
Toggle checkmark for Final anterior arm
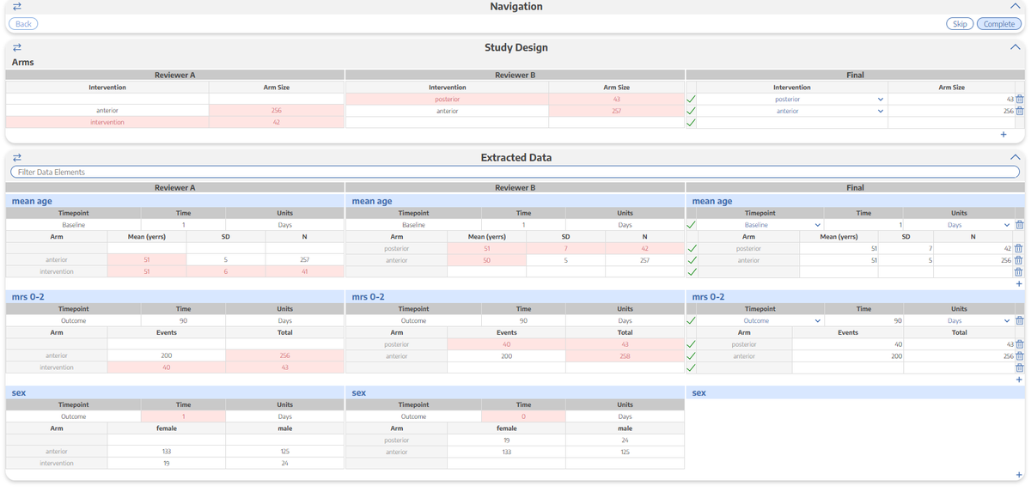(x=692, y=111)
